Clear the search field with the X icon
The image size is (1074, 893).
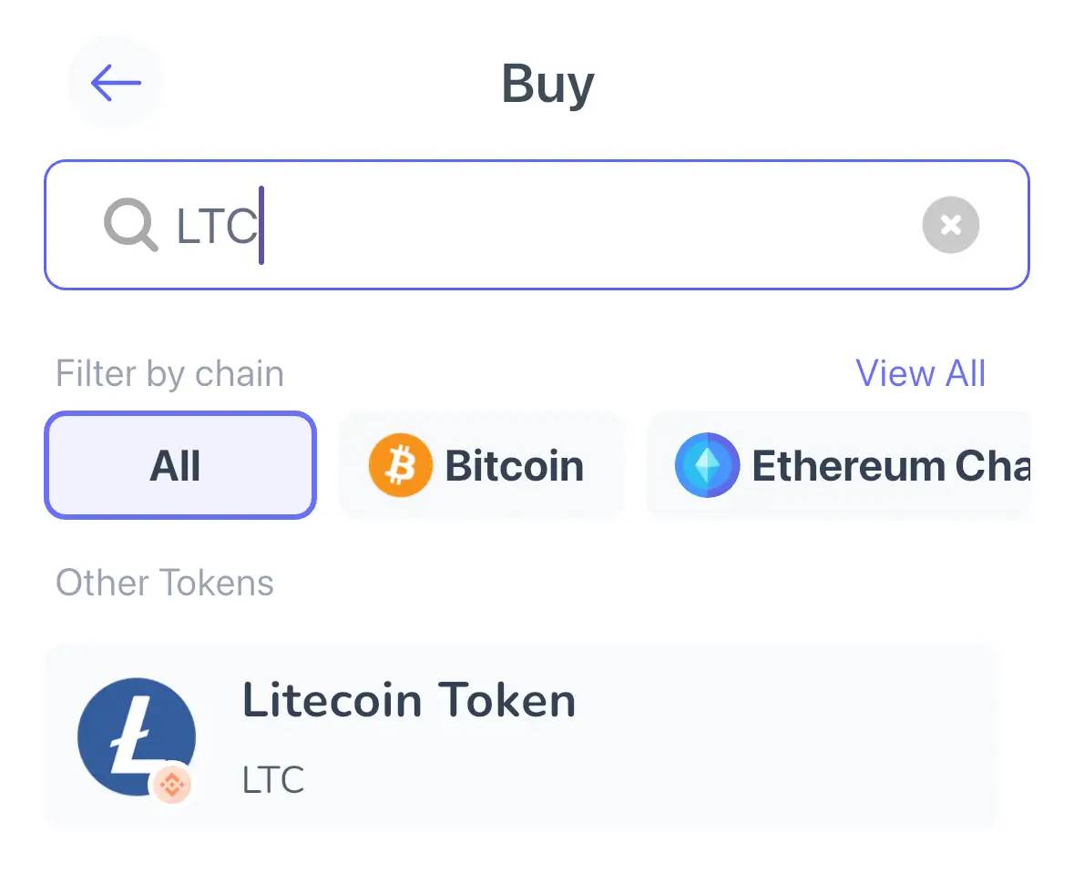951,225
